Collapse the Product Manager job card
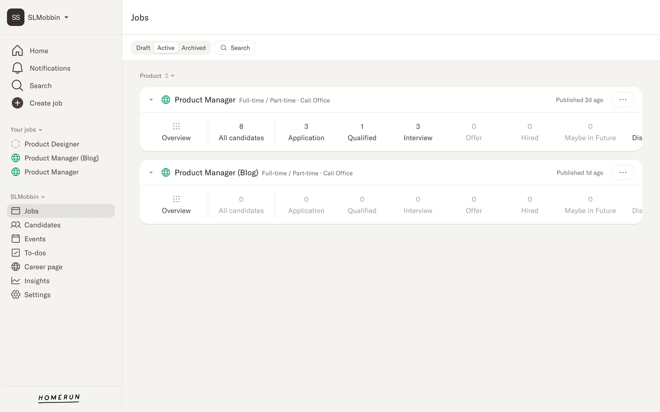 (x=151, y=100)
